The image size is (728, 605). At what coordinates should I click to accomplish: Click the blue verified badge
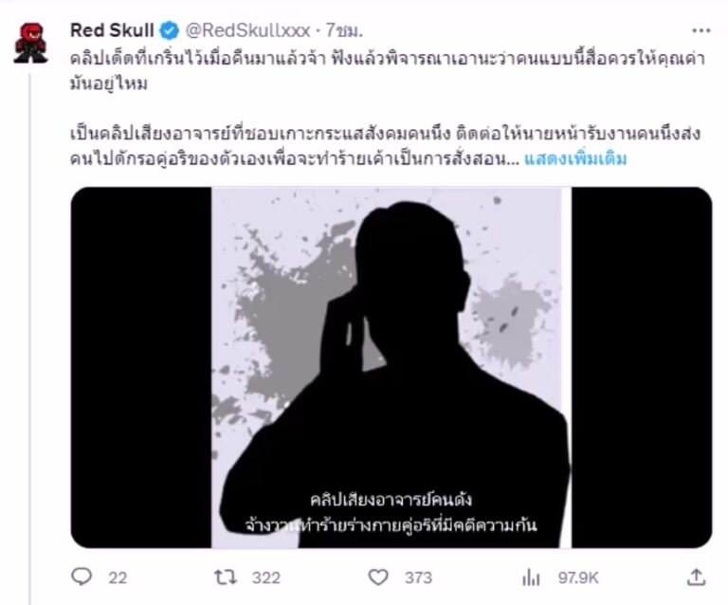(170, 30)
